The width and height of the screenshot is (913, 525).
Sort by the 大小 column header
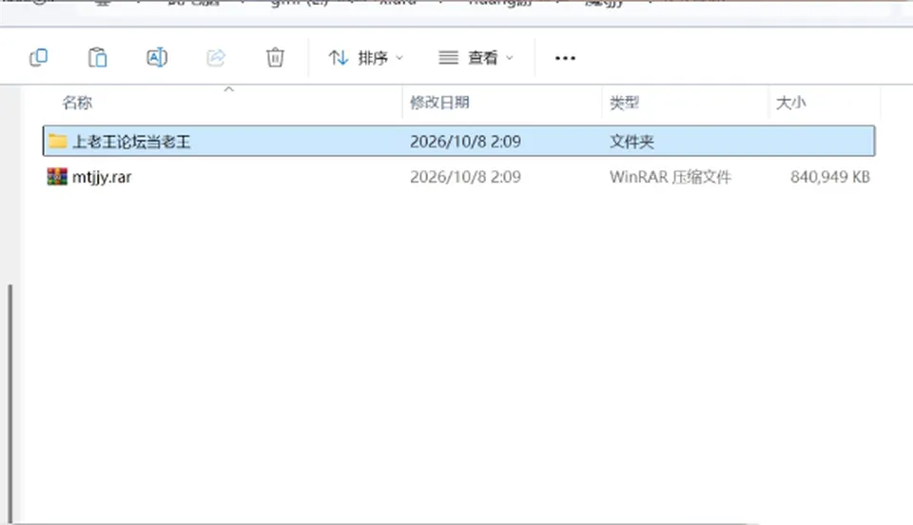[x=790, y=103]
